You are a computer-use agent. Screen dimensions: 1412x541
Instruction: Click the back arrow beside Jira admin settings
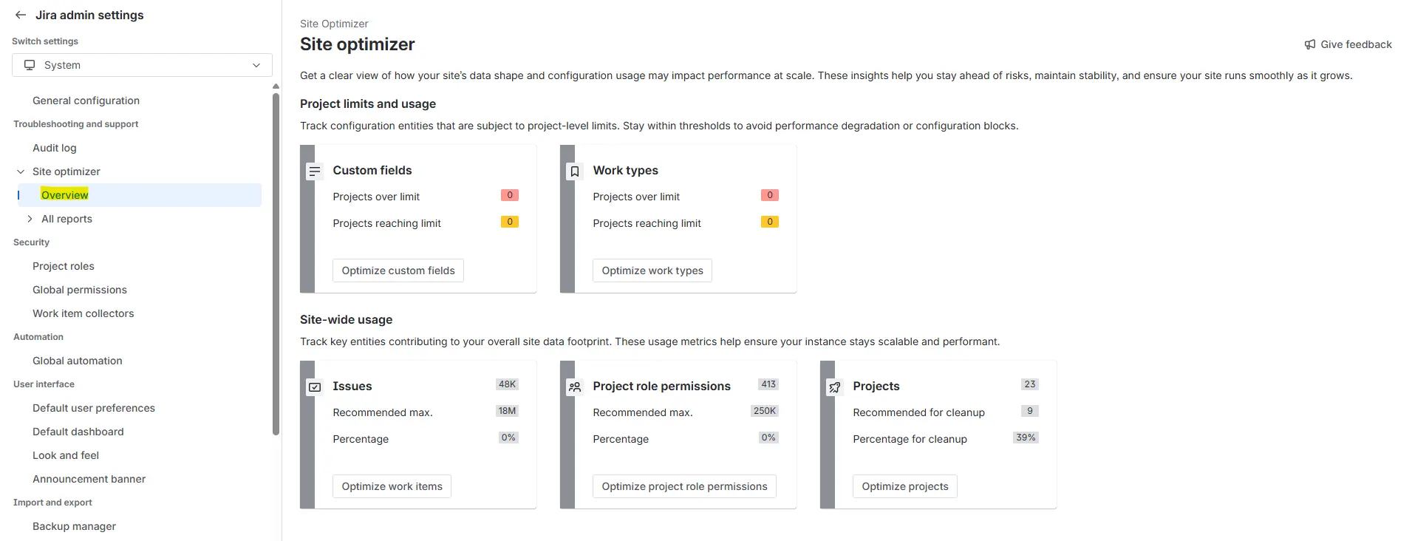[21, 15]
